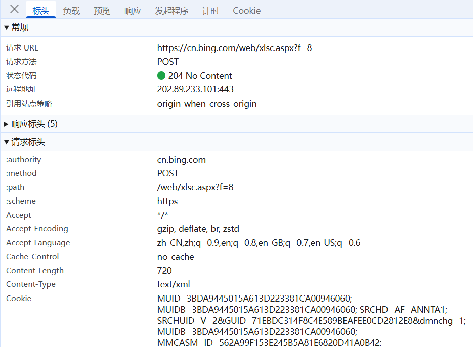Open the 发起程序 tab
This screenshot has width=473, height=347.
(x=171, y=11)
